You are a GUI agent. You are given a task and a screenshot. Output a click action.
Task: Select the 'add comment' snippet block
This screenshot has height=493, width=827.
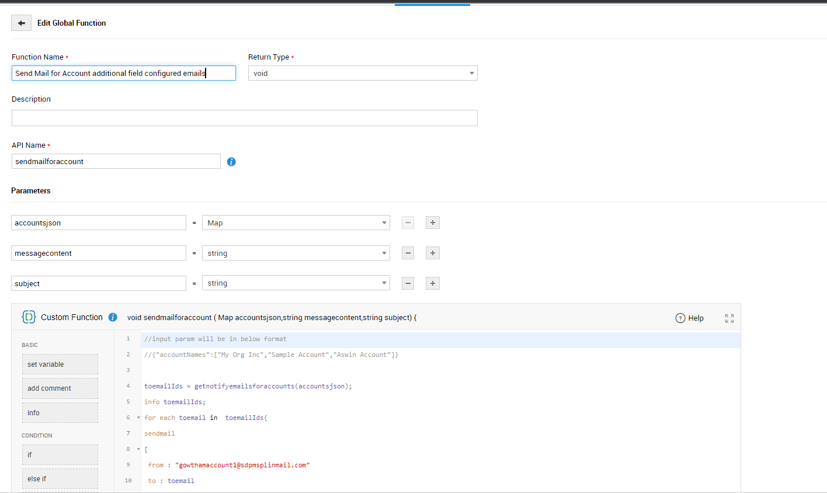point(60,388)
